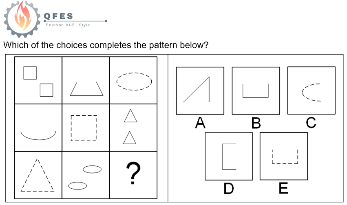Screen dimensions: 347x205
Task: Click the QFES flame gear logo
Action: coord(22,19)
